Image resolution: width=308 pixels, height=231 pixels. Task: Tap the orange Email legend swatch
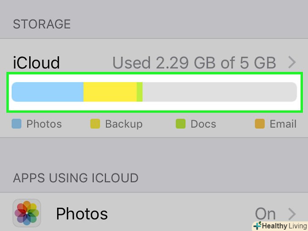(259, 124)
